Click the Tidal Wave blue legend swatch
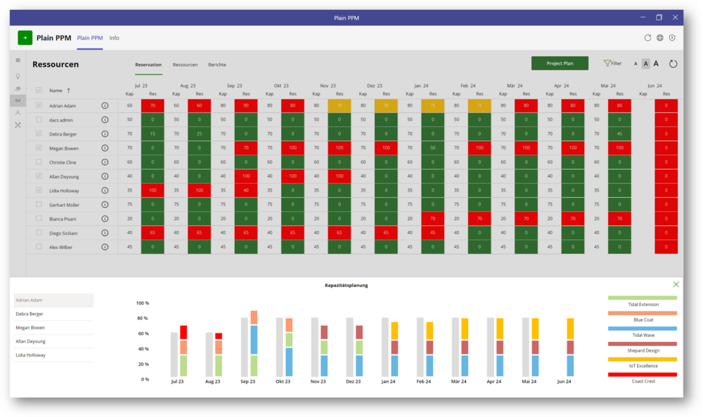Image resolution: width=703 pixels, height=417 pixels. pos(642,329)
